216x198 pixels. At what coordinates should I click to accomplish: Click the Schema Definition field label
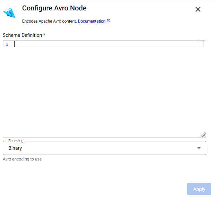[22, 35]
